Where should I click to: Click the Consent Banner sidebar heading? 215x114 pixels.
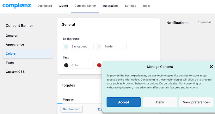point(19,26)
